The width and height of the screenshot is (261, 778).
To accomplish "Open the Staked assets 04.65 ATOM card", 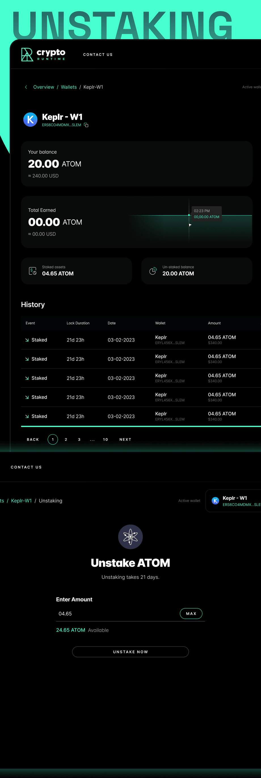I will click(76, 271).
